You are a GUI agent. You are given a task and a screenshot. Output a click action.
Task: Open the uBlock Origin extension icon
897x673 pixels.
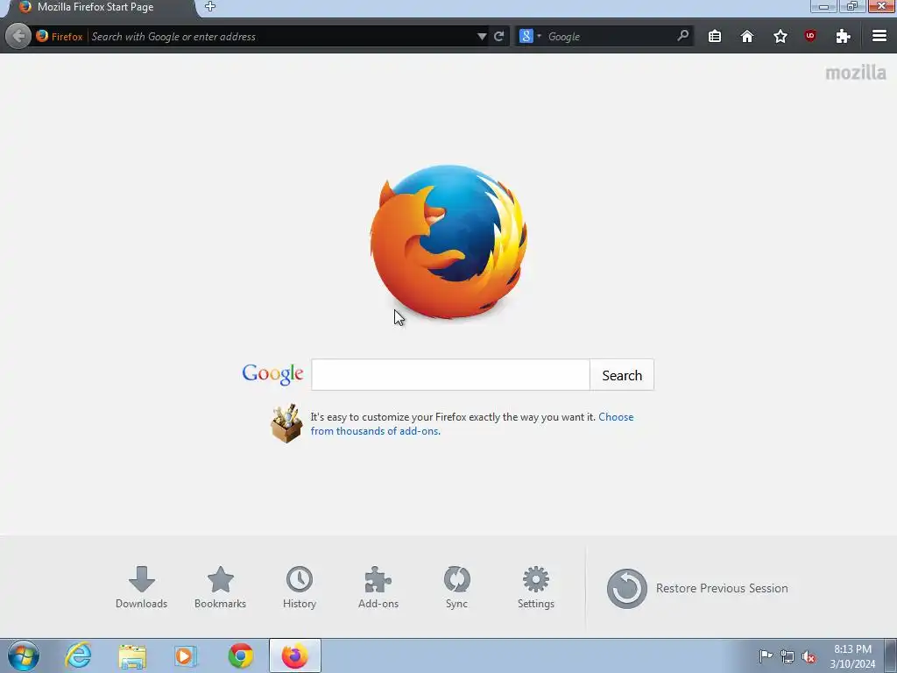(810, 36)
